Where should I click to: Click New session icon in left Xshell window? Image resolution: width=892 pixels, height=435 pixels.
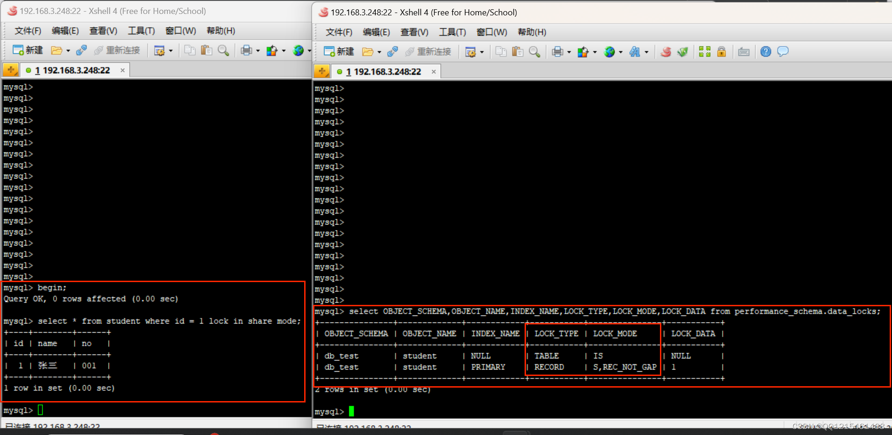coord(27,50)
